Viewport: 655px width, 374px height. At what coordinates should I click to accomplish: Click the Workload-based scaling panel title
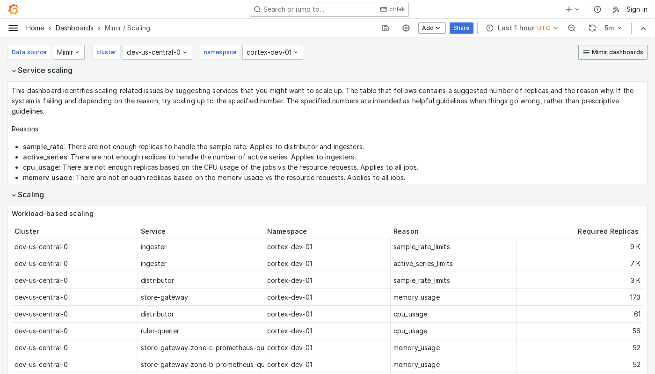click(52, 214)
